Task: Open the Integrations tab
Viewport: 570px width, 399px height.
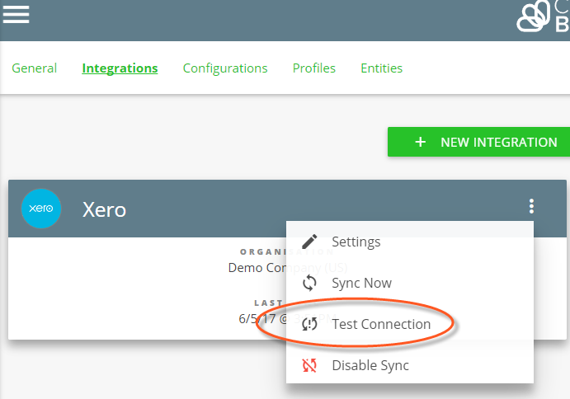Action: (x=120, y=68)
